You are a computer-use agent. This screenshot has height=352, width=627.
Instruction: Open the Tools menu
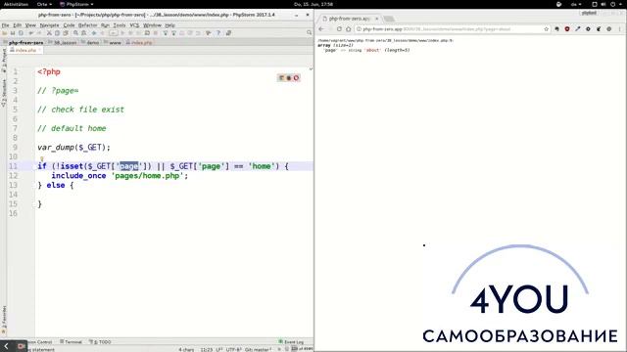pos(120,25)
